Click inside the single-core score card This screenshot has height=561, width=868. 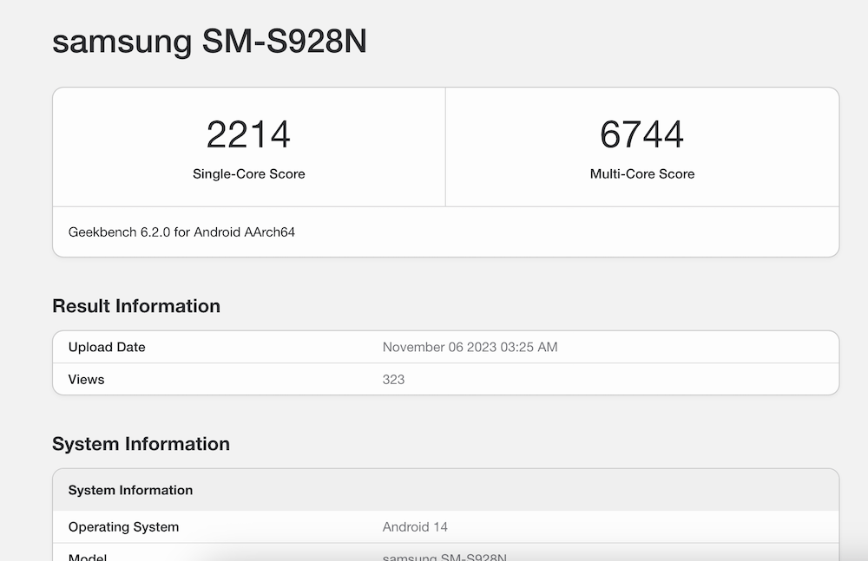click(x=249, y=147)
